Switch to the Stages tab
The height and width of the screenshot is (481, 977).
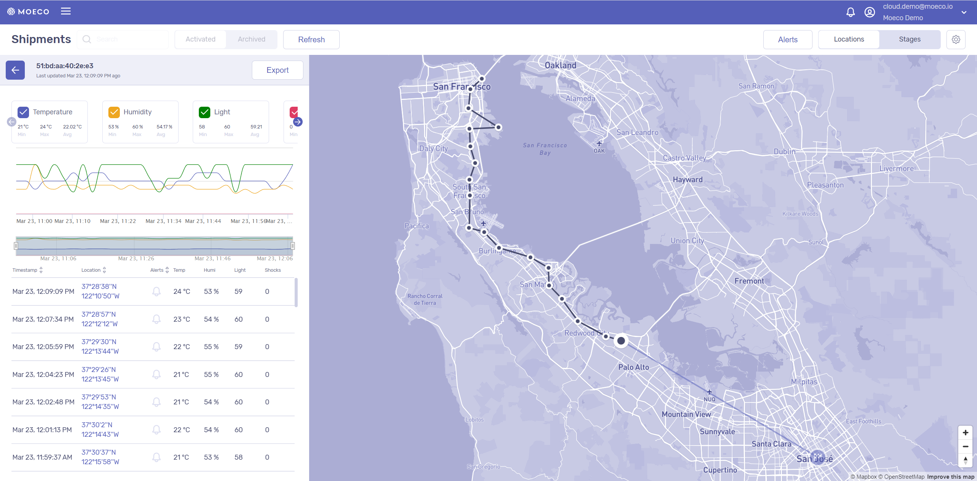(909, 39)
